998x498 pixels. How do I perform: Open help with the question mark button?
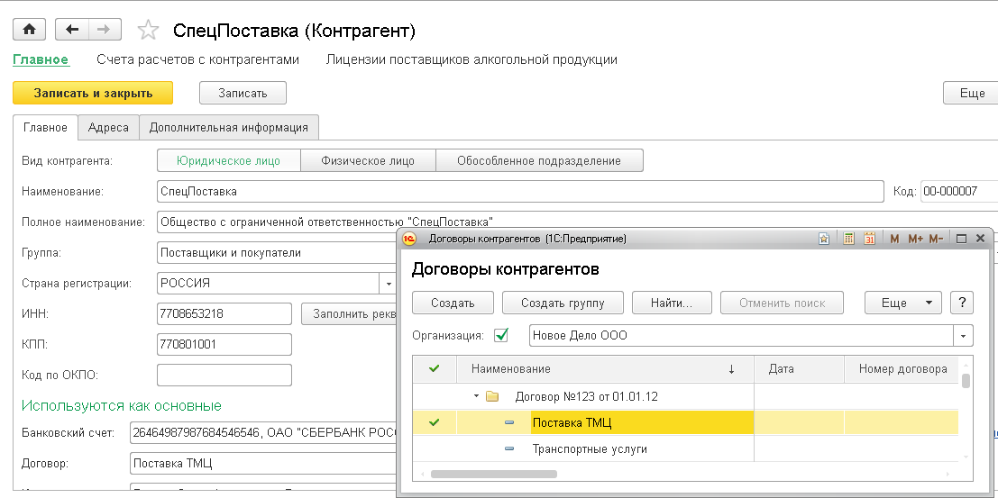point(962,303)
